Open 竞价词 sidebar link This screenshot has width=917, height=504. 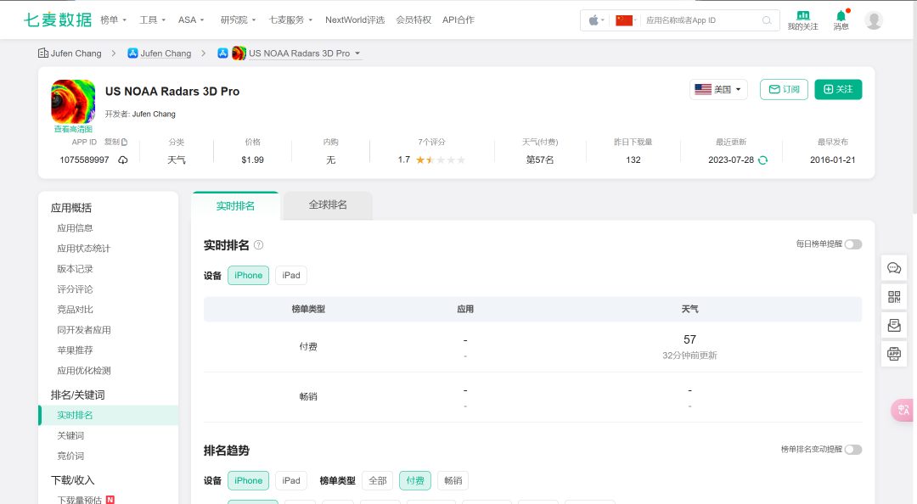click(70, 456)
